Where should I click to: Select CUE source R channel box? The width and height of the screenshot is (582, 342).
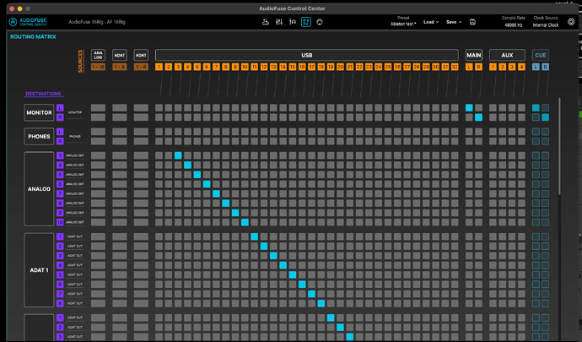(545, 67)
